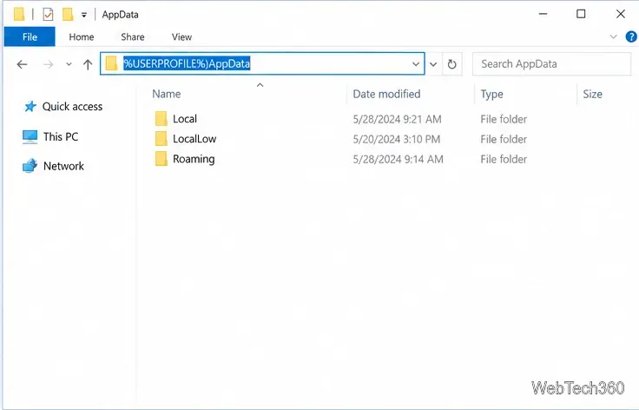Sort by the Size column header

point(592,94)
